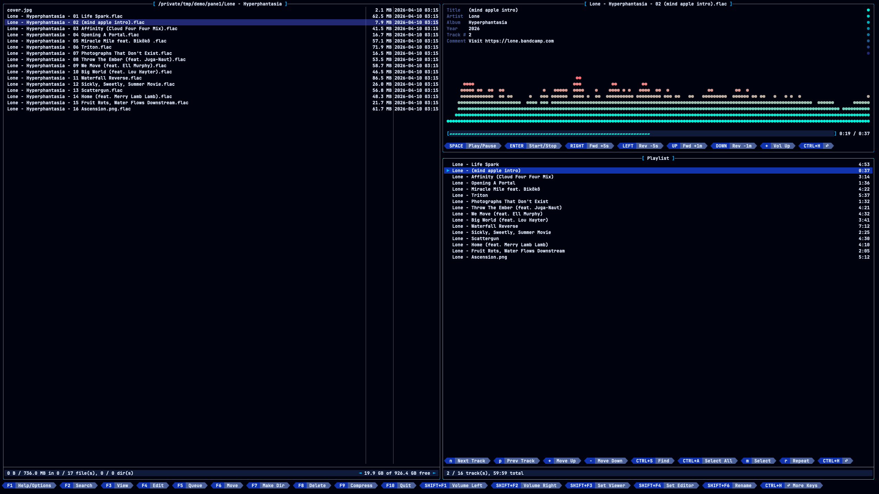Click SPACE Play/Pause control
The width and height of the screenshot is (879, 494).
(473, 146)
